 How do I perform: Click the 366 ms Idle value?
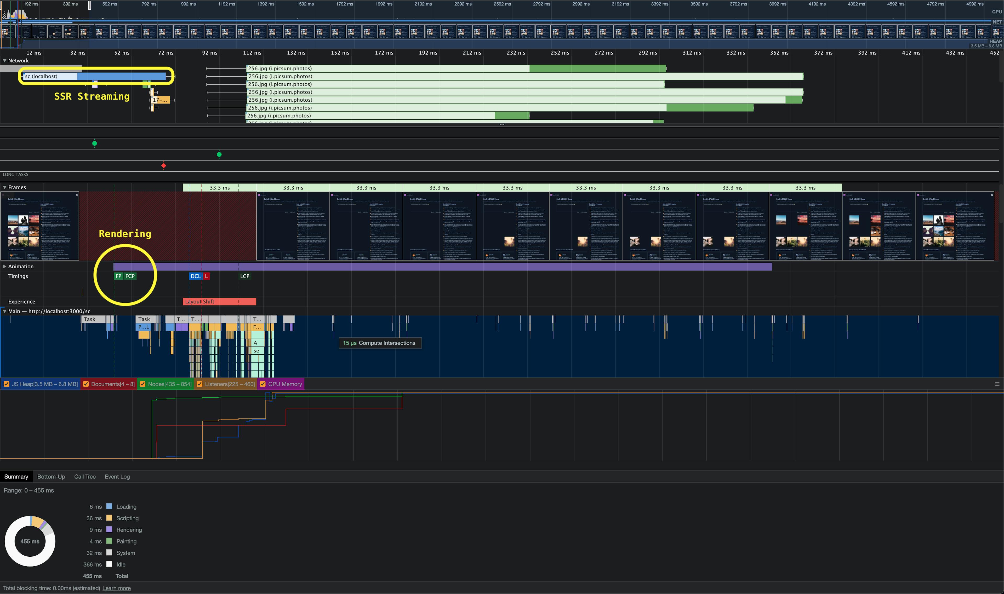[x=93, y=564]
